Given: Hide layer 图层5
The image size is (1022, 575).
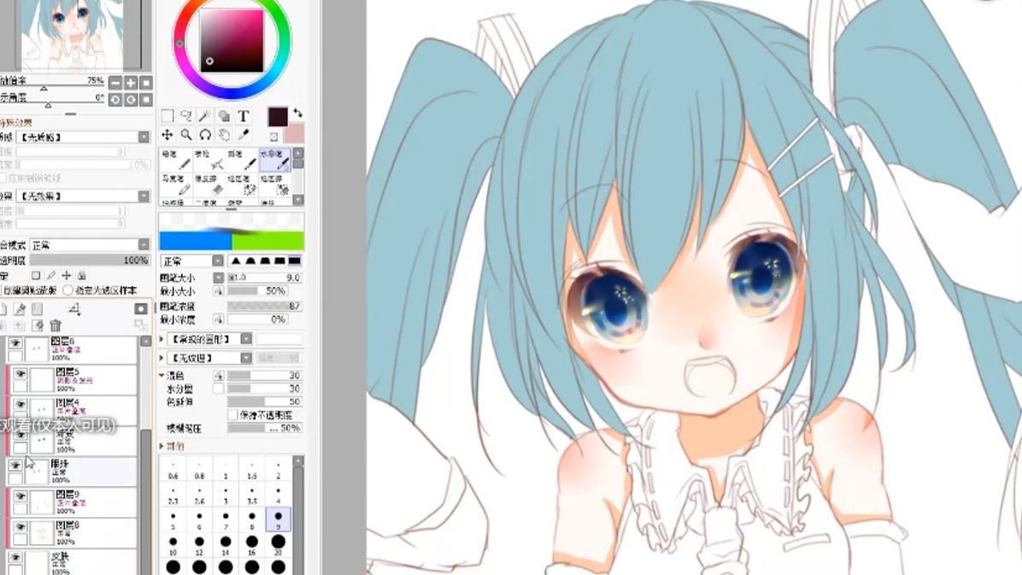Looking at the screenshot, I should point(21,373).
